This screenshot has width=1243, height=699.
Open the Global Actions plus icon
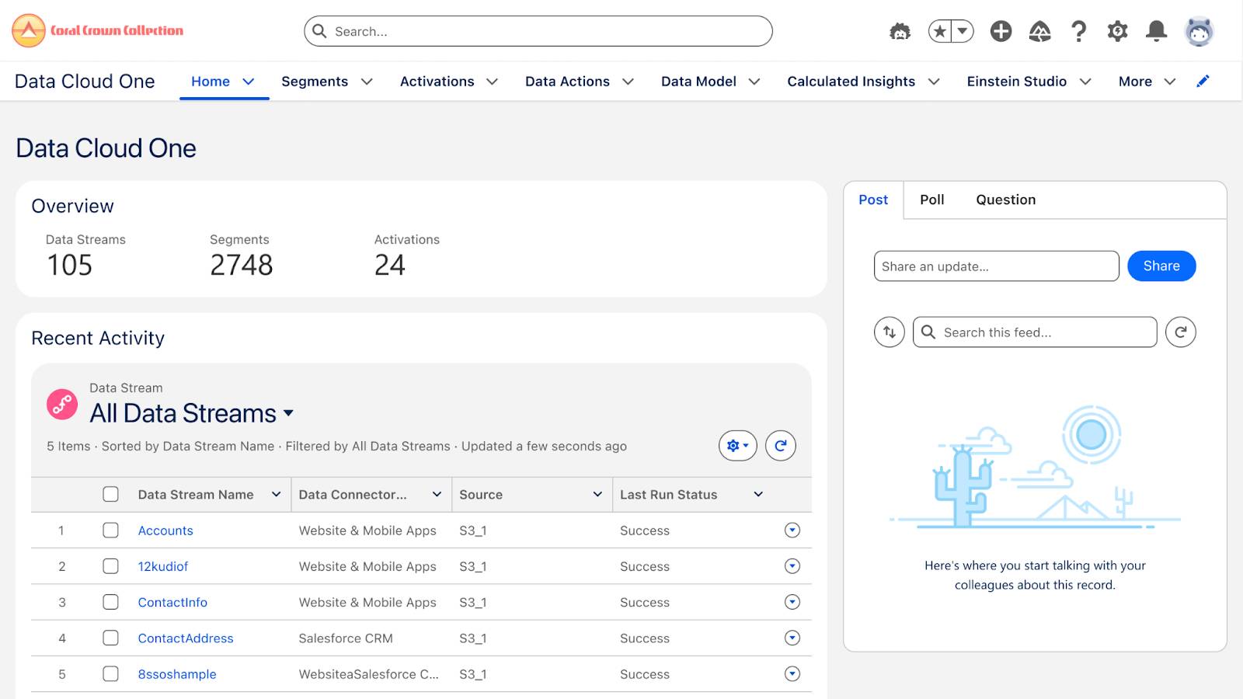coord(1001,31)
